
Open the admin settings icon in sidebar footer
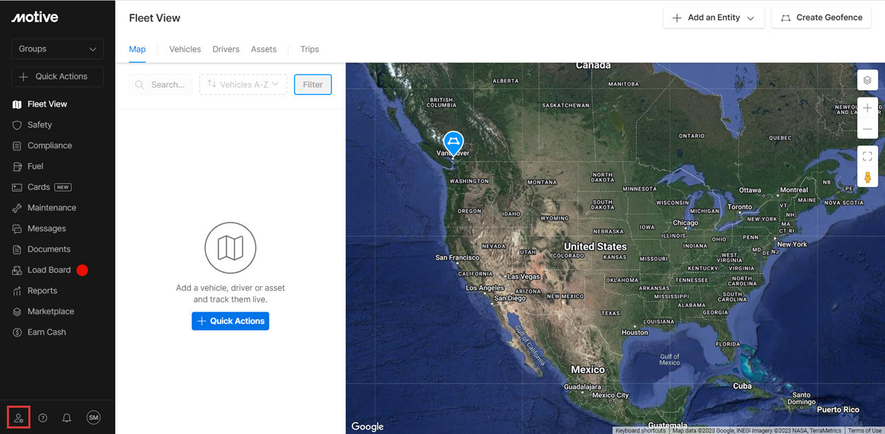coord(19,418)
